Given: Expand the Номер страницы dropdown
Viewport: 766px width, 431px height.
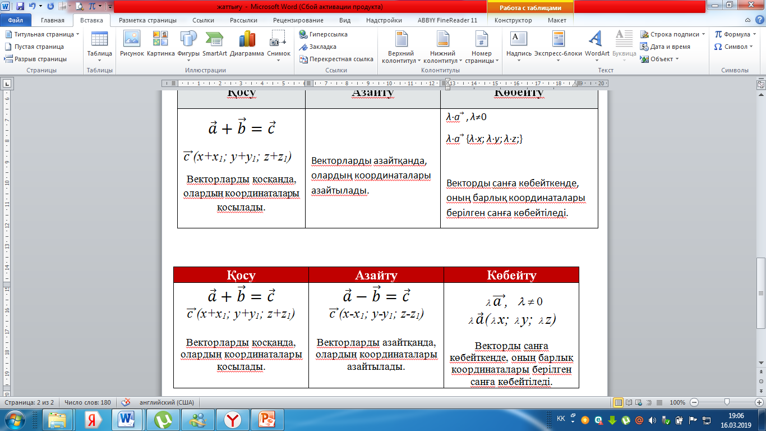Looking at the screenshot, I should pos(481,47).
